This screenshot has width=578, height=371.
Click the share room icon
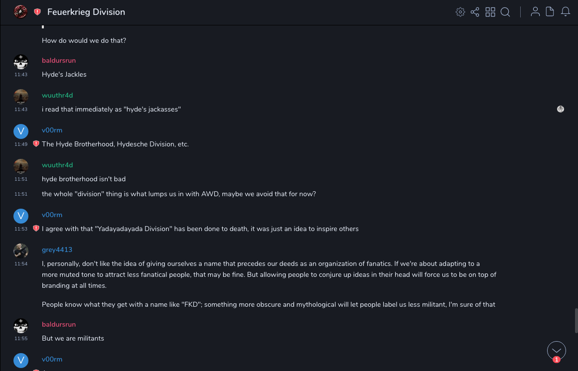(475, 12)
